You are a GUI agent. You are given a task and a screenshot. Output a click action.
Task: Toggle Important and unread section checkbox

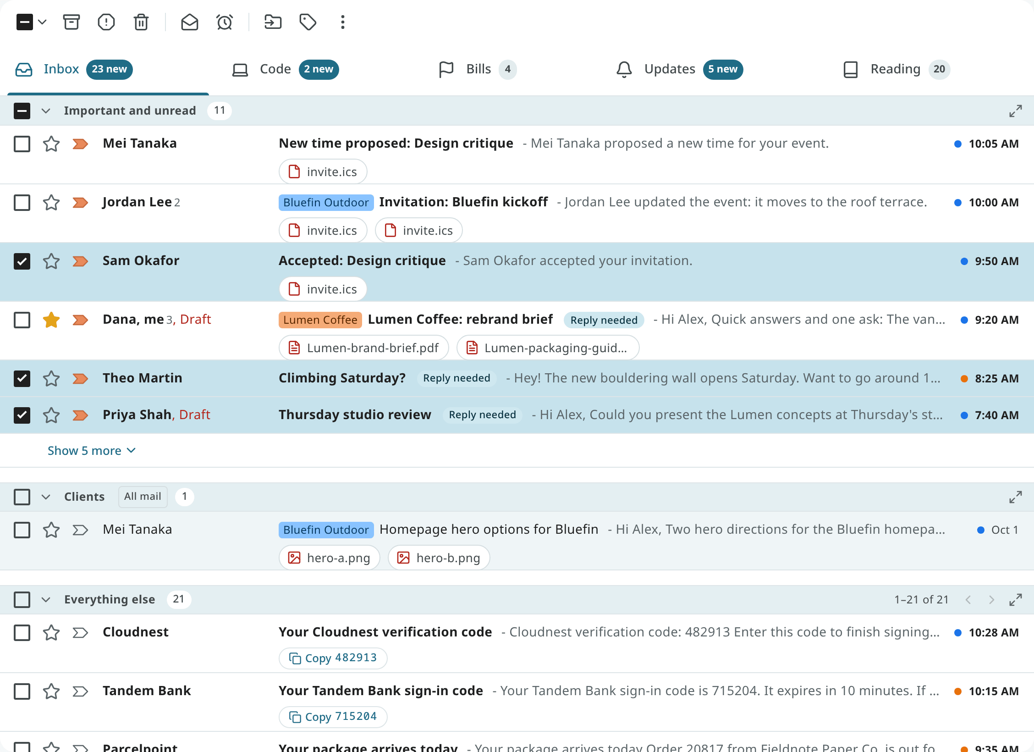coord(22,111)
